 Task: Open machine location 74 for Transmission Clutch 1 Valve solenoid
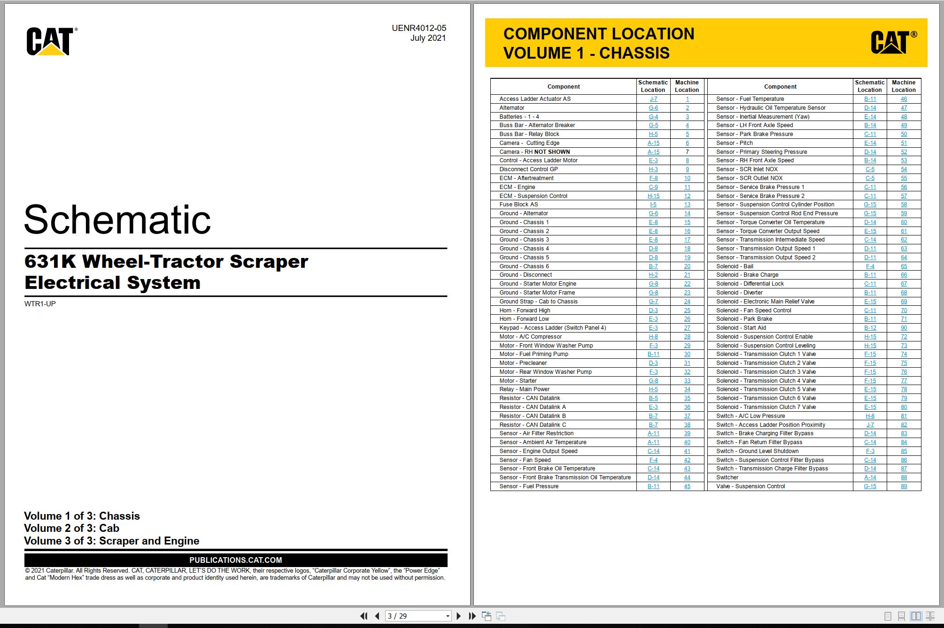904,354
